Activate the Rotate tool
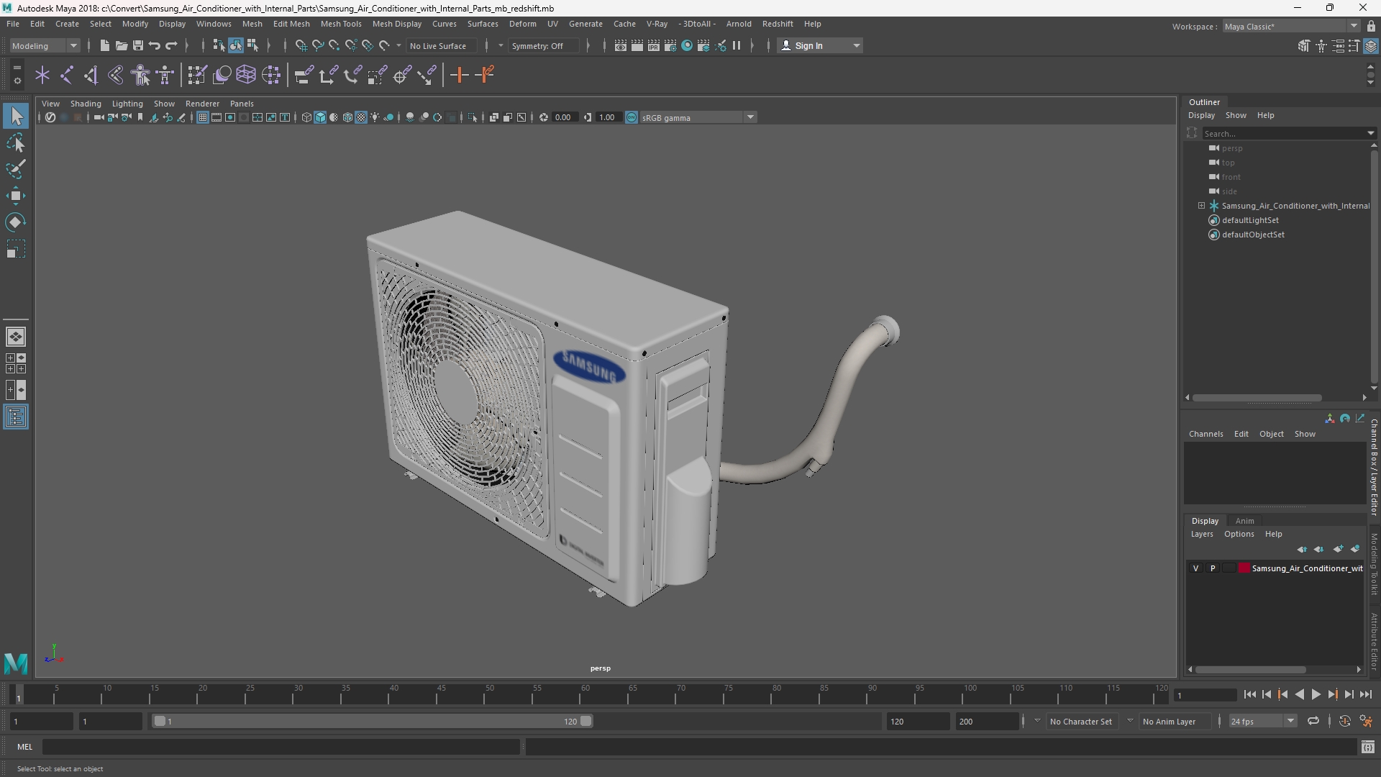1381x777 pixels. [16, 222]
